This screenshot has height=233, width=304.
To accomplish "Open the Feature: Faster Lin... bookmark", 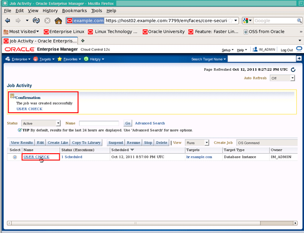I will 213,31.
